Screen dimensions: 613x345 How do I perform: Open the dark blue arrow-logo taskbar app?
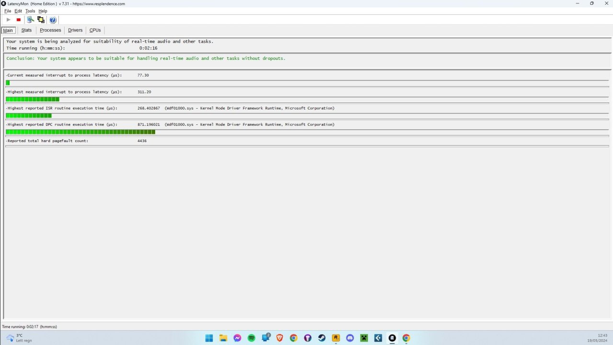(x=378, y=338)
